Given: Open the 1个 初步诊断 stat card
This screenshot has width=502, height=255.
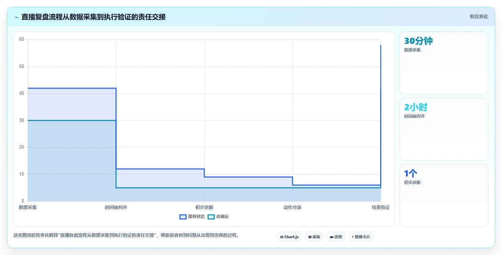Looking at the screenshot, I should [444, 195].
